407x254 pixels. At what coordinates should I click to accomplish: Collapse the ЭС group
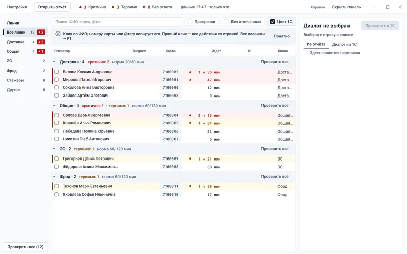[54, 149]
